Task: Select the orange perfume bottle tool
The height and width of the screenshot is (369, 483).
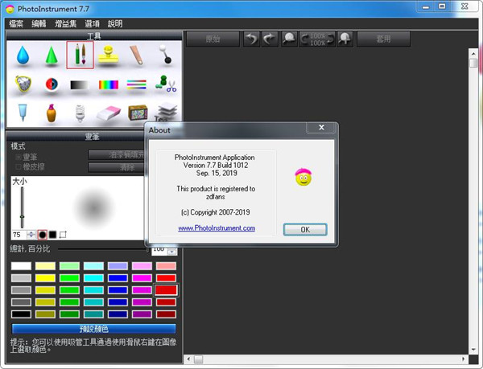Action: coord(52,113)
